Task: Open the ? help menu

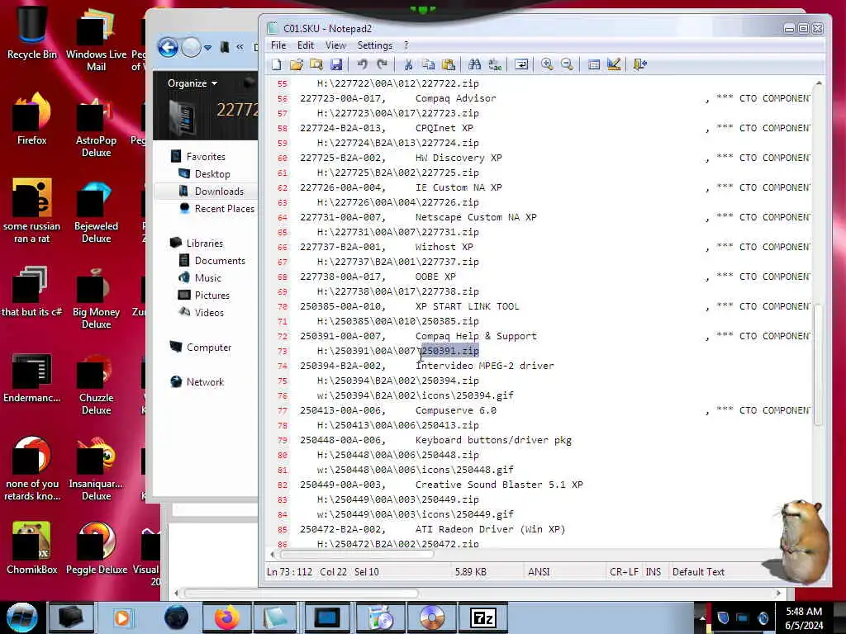Action: pyautogui.click(x=406, y=45)
